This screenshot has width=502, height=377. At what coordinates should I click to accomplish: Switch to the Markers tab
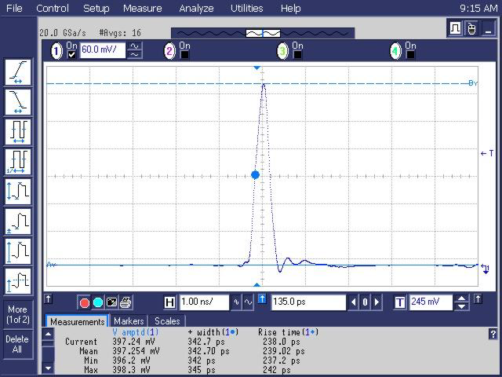[129, 321]
